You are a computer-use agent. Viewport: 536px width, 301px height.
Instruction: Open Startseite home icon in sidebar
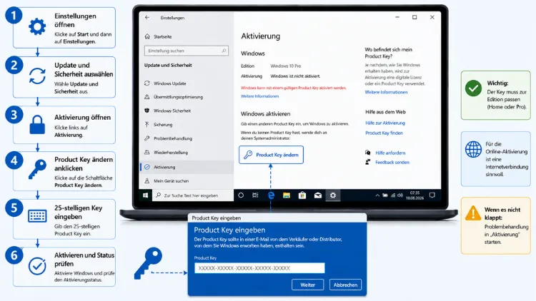pos(147,36)
